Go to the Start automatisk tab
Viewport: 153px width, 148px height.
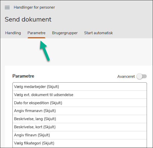coord(98,33)
